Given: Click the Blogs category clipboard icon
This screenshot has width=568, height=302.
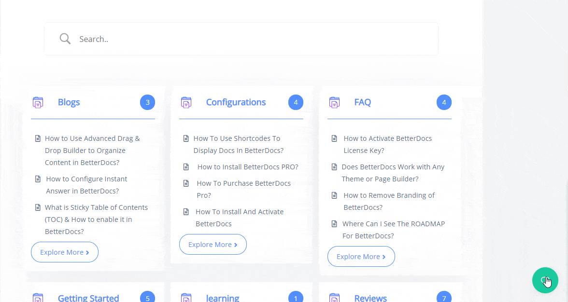Looking at the screenshot, I should pos(38,102).
